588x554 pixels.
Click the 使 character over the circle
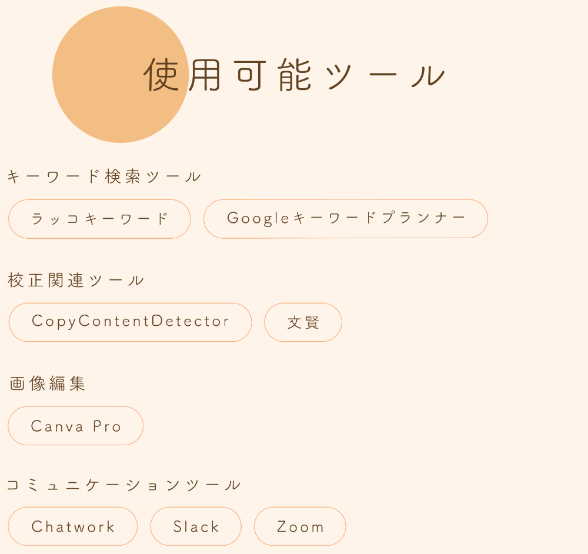pyautogui.click(x=161, y=75)
